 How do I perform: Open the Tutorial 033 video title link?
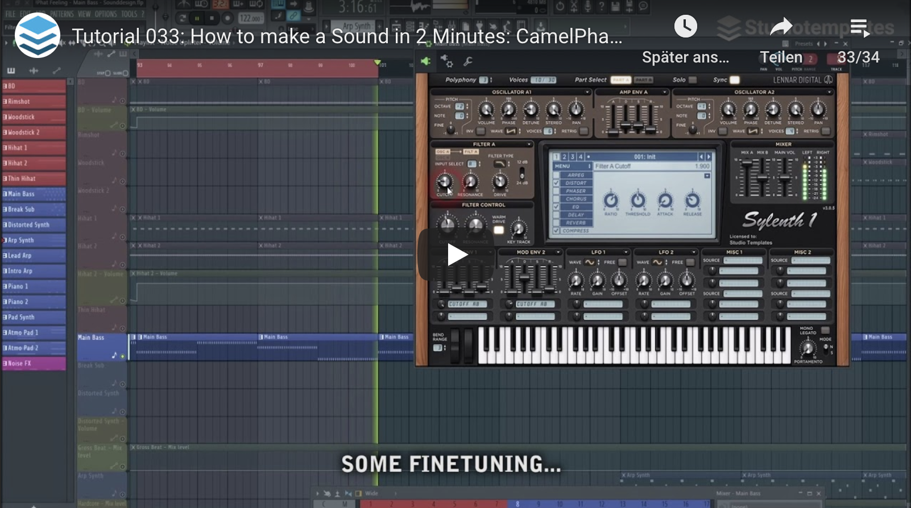point(347,36)
